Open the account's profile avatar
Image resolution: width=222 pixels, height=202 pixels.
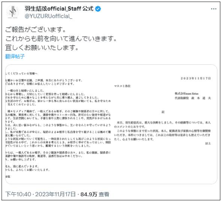pos(13,12)
